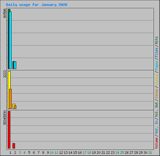Click the 'Daily usage for January 2026' title
Screen dimensions: 160x156
tap(37, 5)
